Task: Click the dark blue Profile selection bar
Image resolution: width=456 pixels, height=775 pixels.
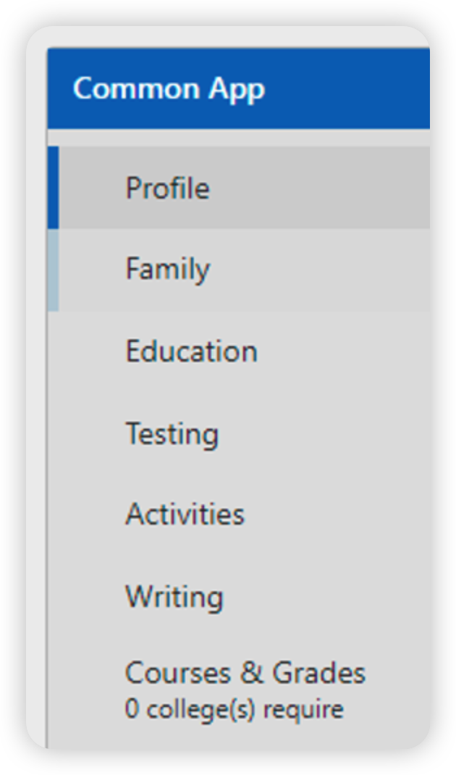Action: tap(53, 188)
